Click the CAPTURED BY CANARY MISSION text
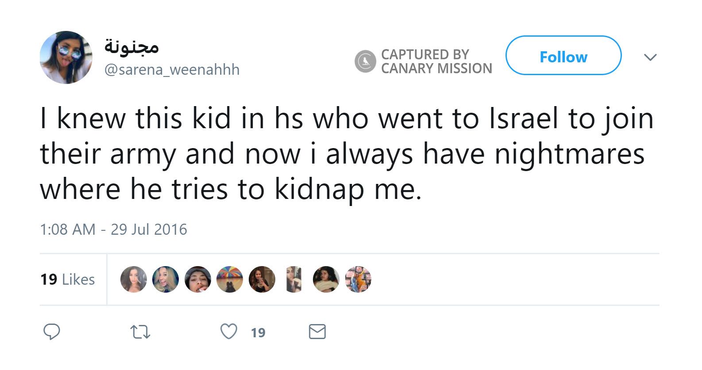This screenshot has height=370, width=702. pyautogui.click(x=436, y=61)
